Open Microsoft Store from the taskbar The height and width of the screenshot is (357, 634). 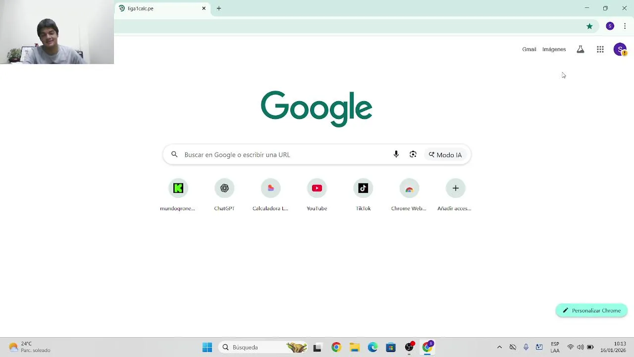pyautogui.click(x=391, y=347)
